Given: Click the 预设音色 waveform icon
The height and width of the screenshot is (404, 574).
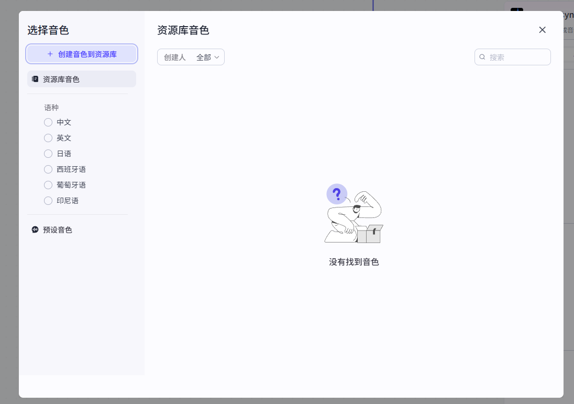Looking at the screenshot, I should [x=35, y=229].
